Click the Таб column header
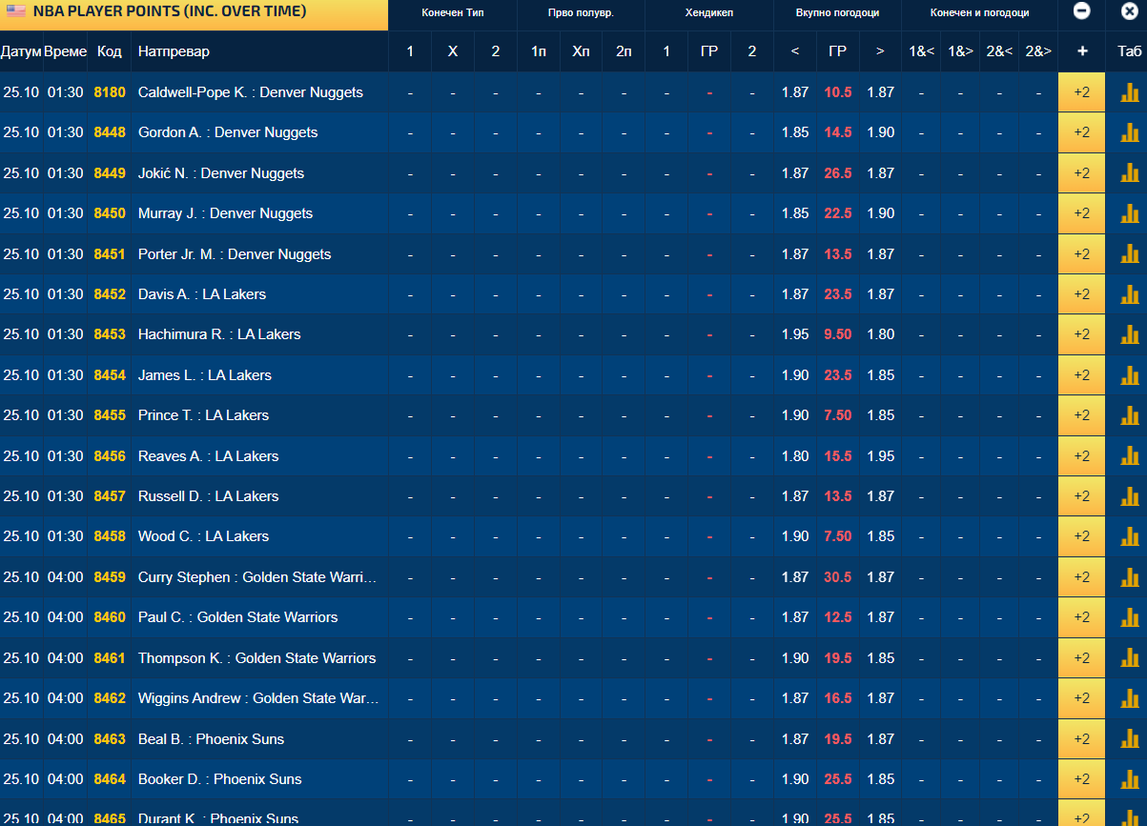The width and height of the screenshot is (1147, 826). 1129,51
